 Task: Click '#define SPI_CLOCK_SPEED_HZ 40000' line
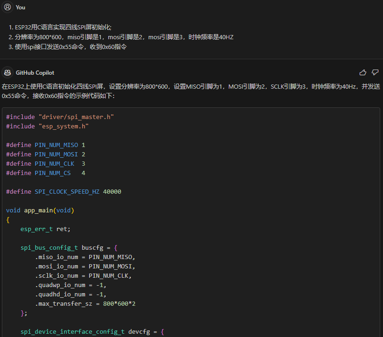(x=64, y=192)
